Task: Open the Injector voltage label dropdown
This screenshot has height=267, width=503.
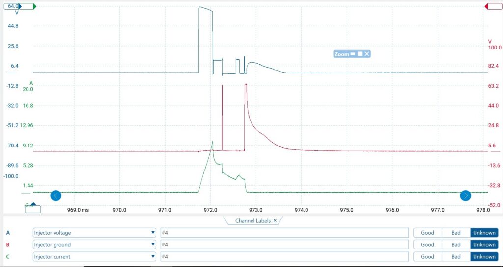Action: 153,233
